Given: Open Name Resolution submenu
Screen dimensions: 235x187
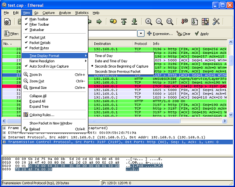Looking at the screenshot, I should coord(54,61).
